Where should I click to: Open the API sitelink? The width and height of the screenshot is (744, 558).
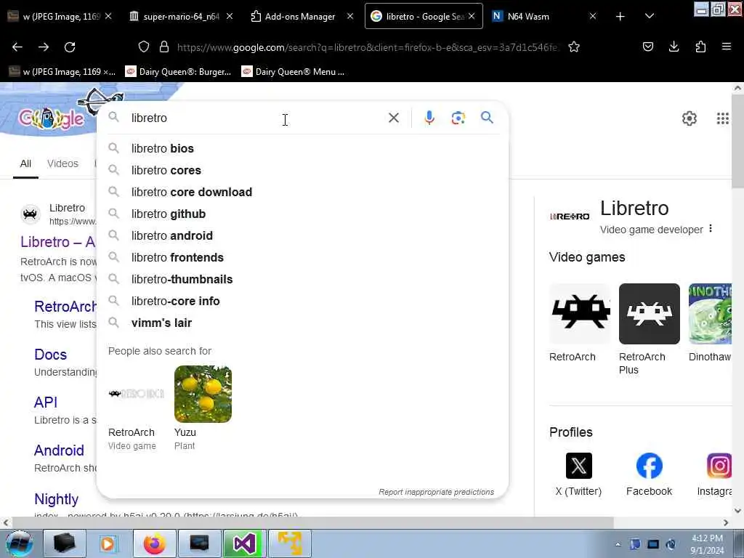46,403
